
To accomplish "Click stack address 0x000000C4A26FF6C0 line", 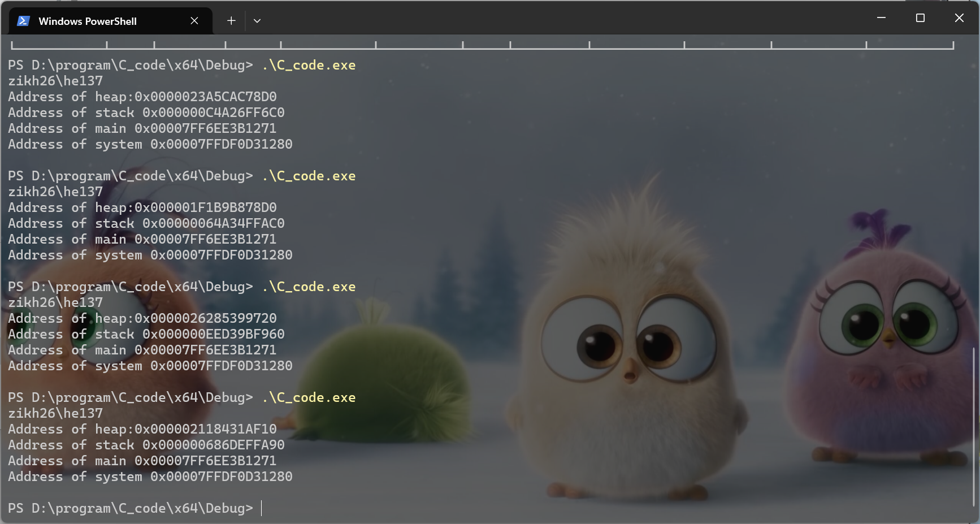I will 146,112.
